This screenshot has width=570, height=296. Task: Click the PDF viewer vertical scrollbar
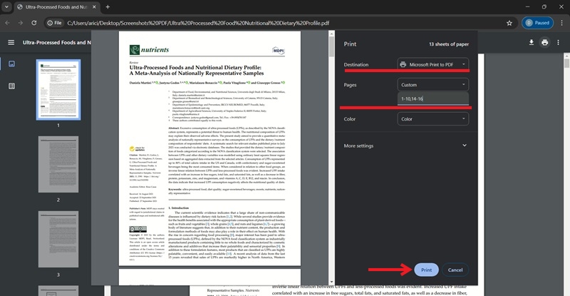click(x=566, y=63)
